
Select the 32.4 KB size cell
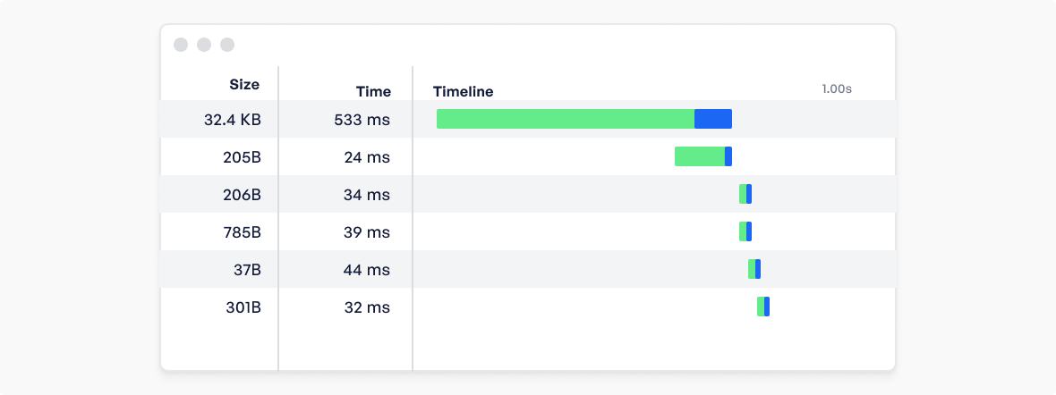233,120
